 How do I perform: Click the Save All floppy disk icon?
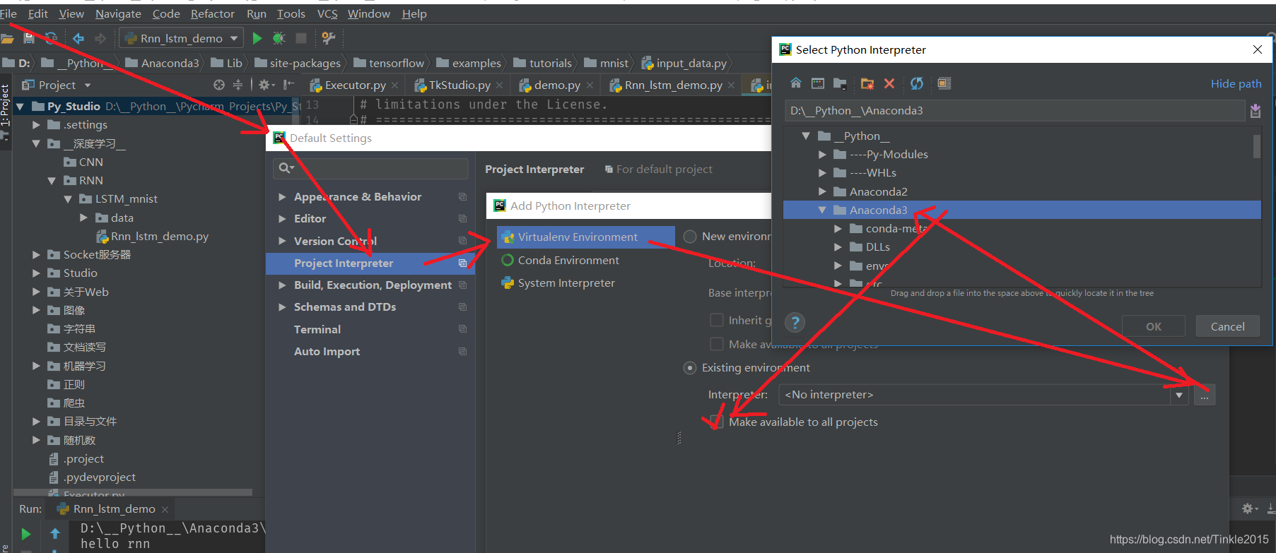tap(29, 38)
